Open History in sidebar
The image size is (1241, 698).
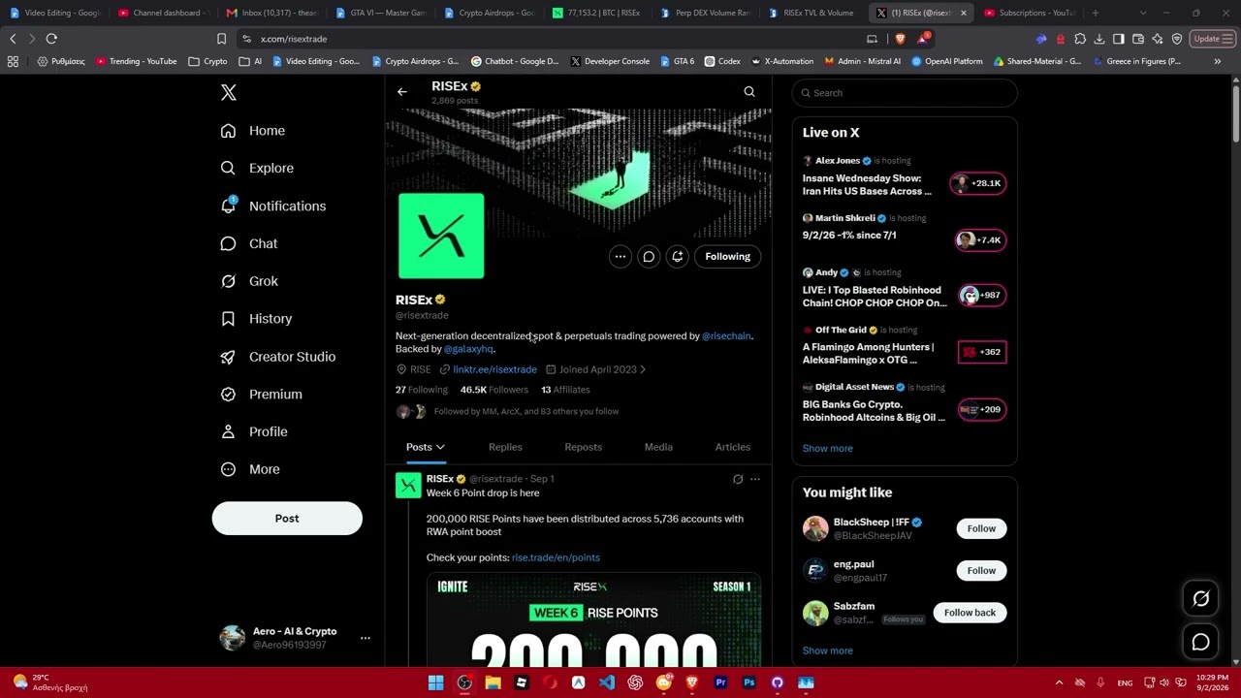256,319
